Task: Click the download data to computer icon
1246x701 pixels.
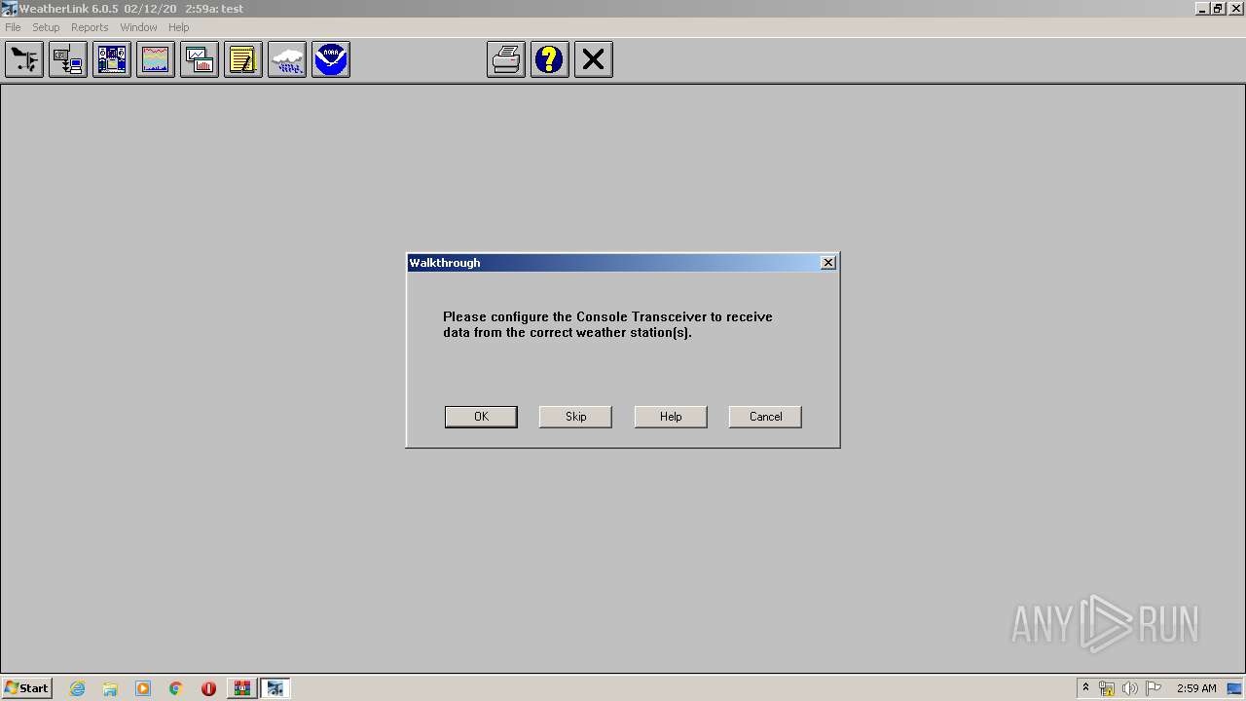Action: (x=68, y=59)
